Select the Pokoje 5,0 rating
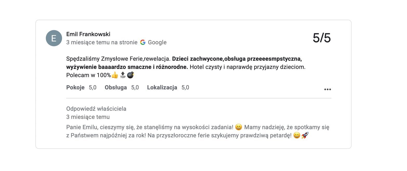This screenshot has height=171, width=407. click(81, 88)
